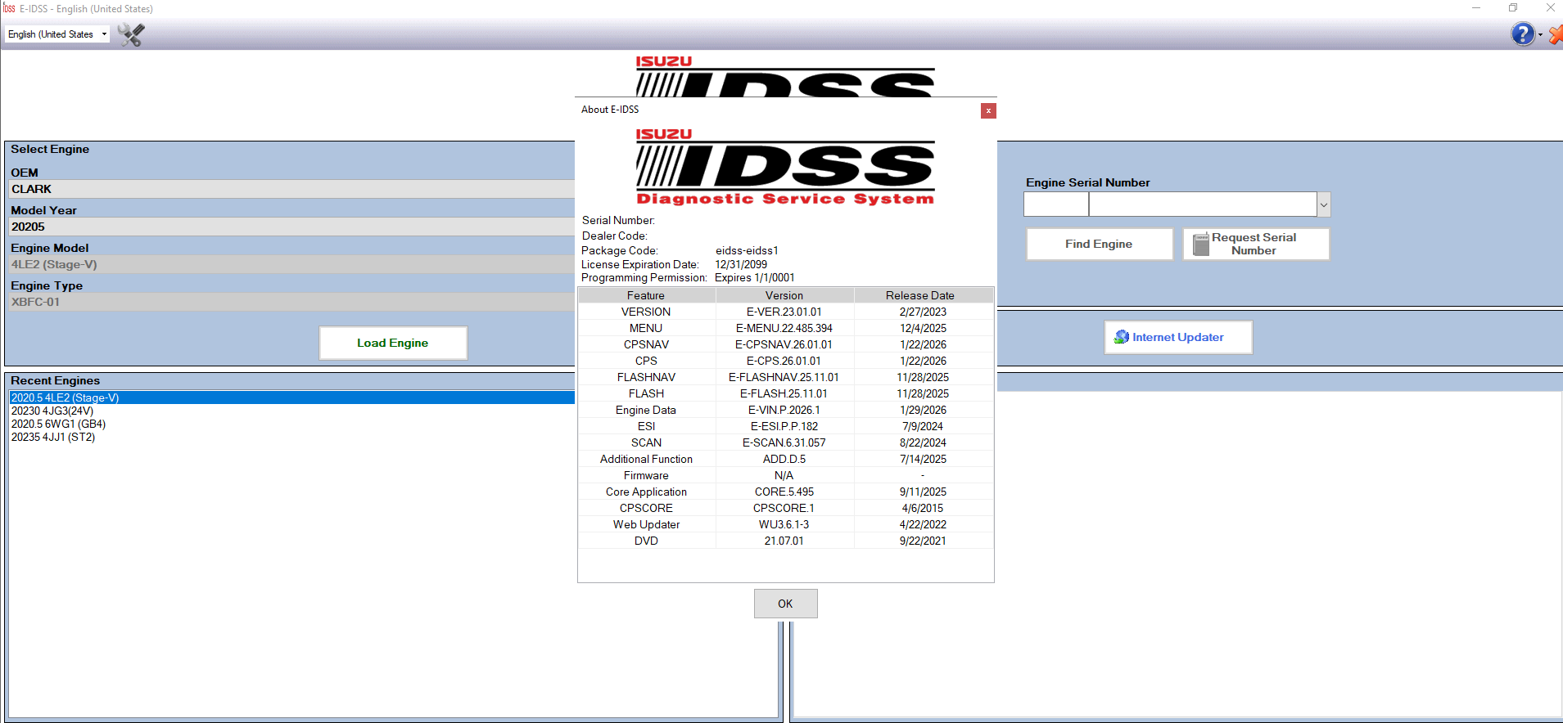
Task: Open the language dropdown English (United States)
Action: pyautogui.click(x=57, y=34)
